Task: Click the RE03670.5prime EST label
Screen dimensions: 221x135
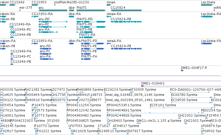Action: 64,100
